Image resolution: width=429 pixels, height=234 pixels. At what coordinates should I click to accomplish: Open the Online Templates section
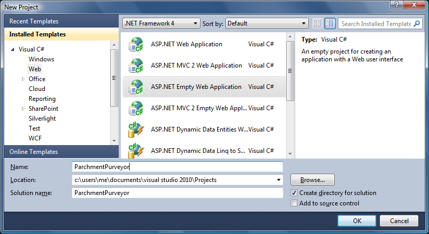pyautogui.click(x=61, y=152)
